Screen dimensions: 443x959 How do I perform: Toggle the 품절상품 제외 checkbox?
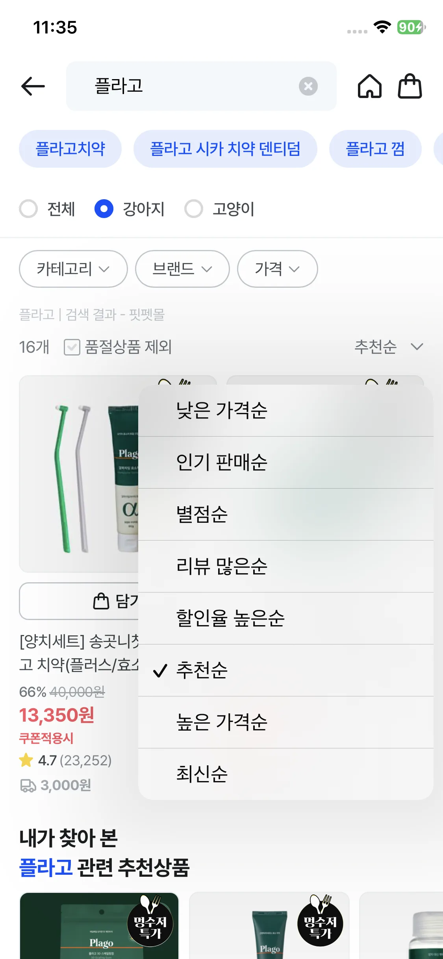(72, 347)
